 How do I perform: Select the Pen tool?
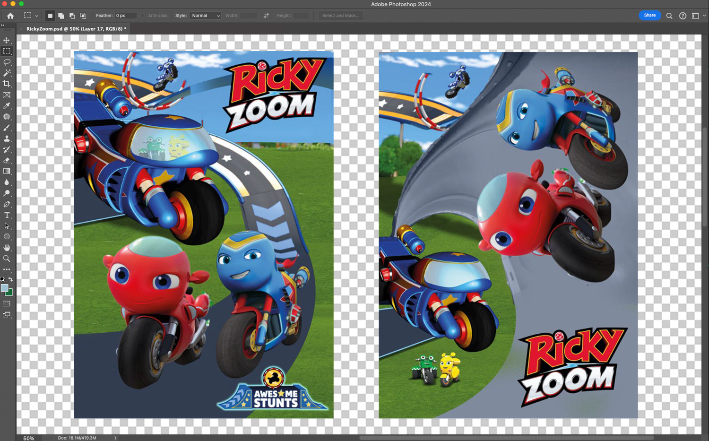(x=7, y=204)
